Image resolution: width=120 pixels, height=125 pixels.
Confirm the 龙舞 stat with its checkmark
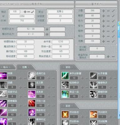113,41
